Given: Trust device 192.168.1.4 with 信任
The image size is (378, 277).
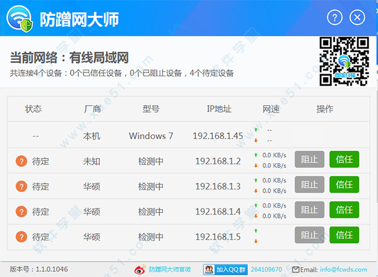Looking at the screenshot, I should point(344,210).
